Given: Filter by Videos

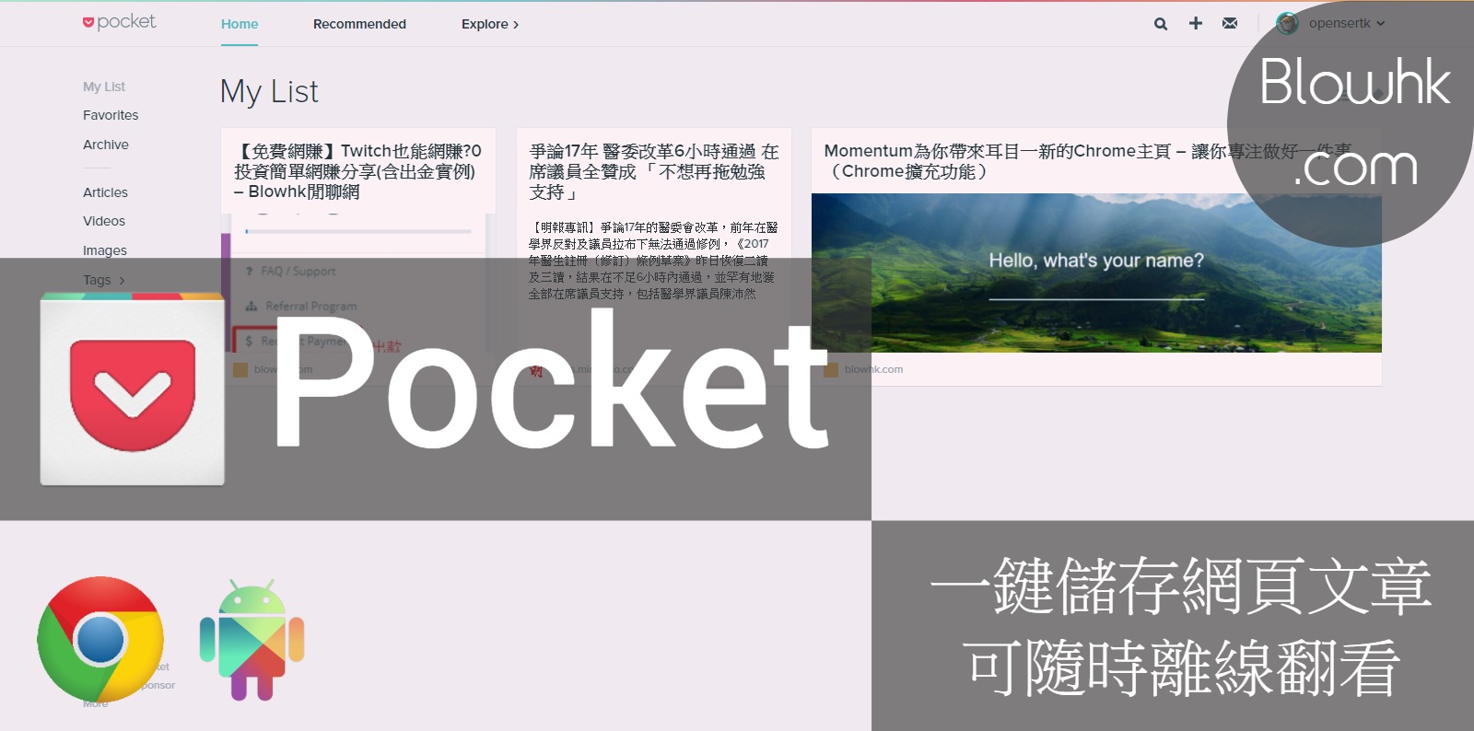Looking at the screenshot, I should pyautogui.click(x=104, y=221).
